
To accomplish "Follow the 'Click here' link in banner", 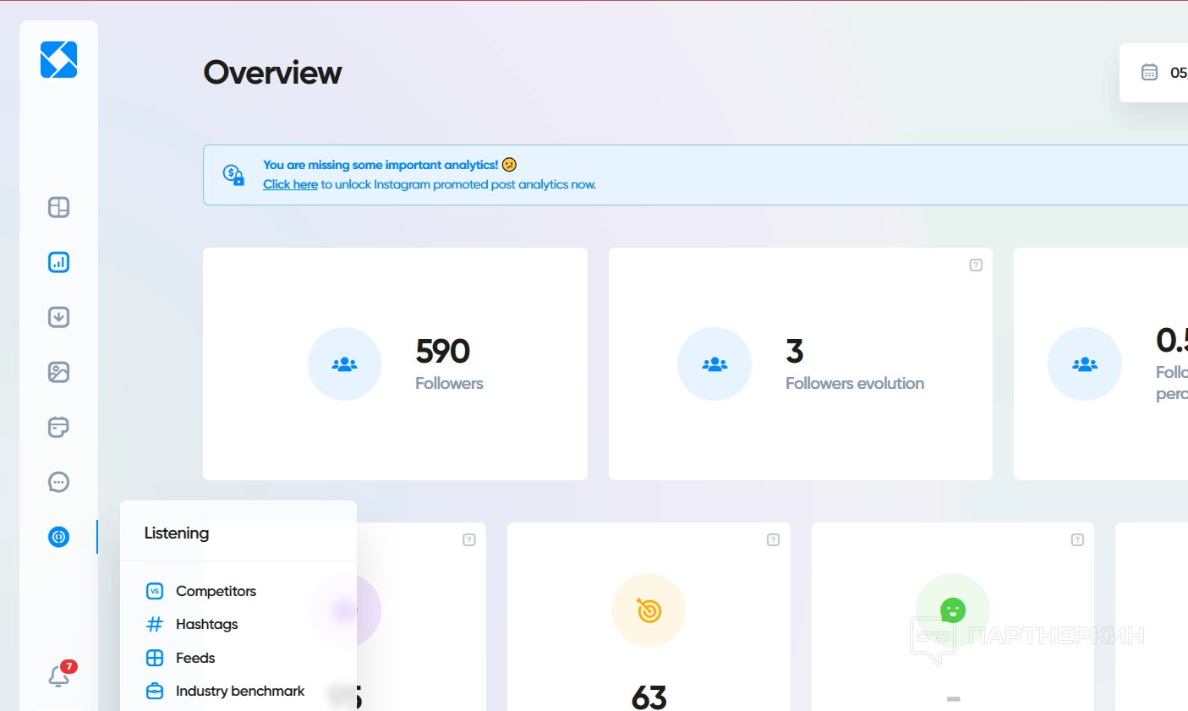I will coord(290,184).
